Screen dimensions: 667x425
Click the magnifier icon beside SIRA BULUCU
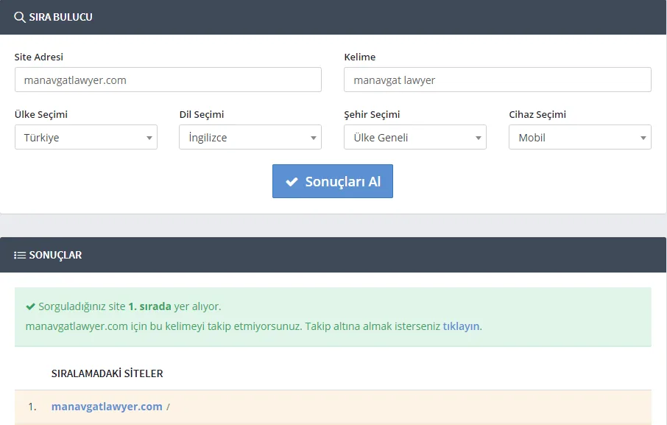(x=20, y=17)
